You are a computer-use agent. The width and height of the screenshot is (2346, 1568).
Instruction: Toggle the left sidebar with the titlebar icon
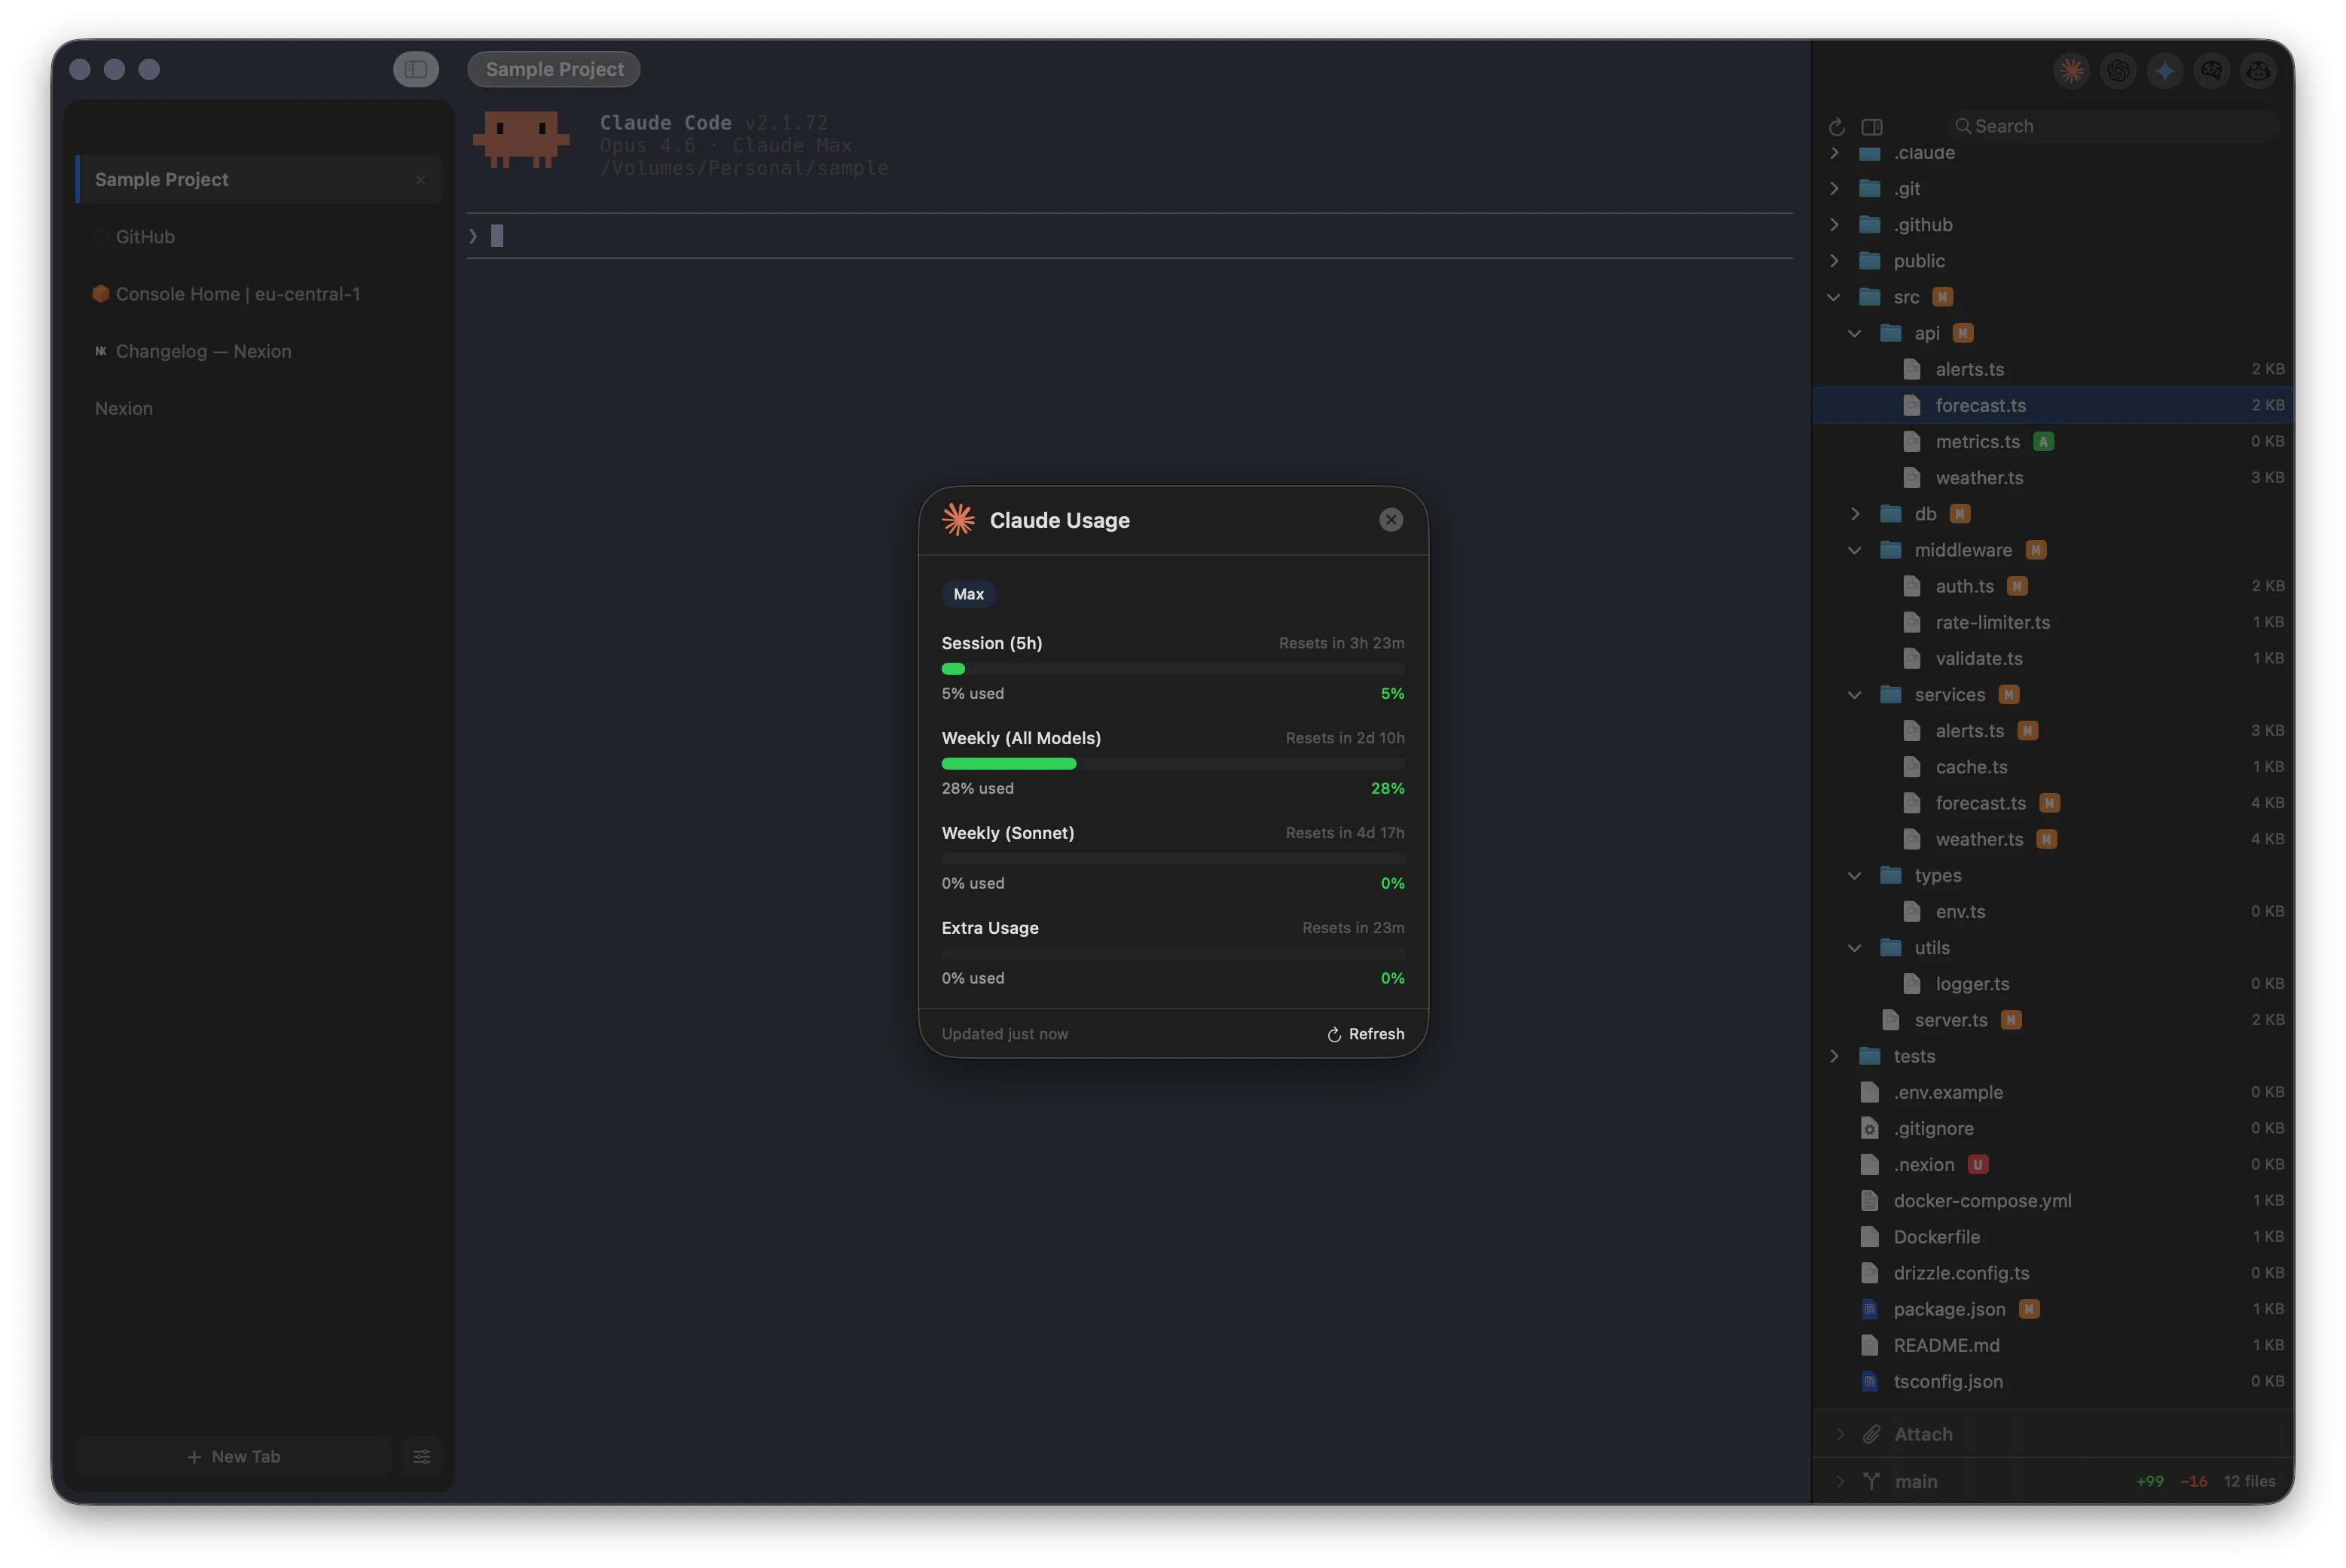(416, 69)
